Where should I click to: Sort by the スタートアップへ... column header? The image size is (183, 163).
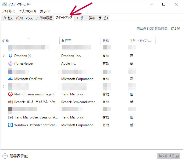pyautogui.click(x=142, y=40)
